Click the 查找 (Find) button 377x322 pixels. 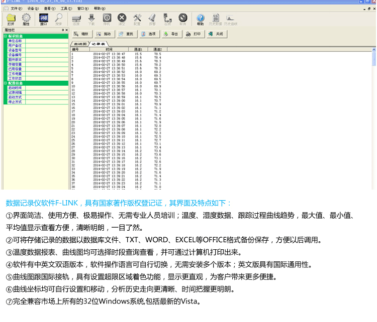126,34
